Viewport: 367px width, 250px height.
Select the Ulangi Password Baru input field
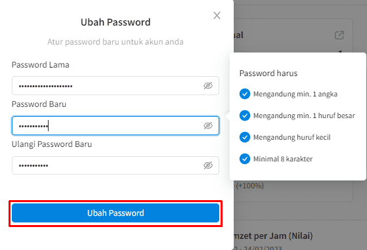click(116, 165)
